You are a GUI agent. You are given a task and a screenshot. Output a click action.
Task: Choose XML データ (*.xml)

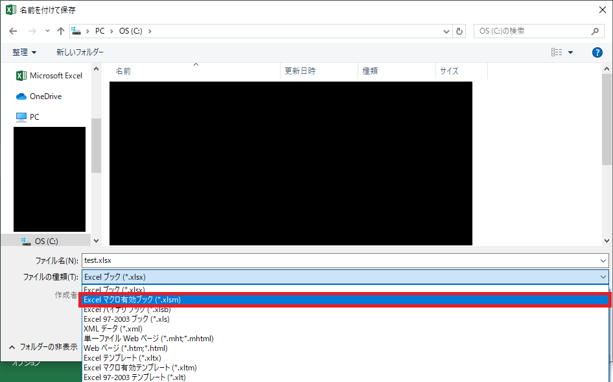(x=345, y=329)
